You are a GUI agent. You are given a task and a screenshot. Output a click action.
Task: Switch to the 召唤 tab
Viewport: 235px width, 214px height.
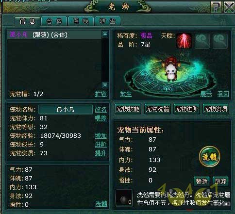click(81, 21)
